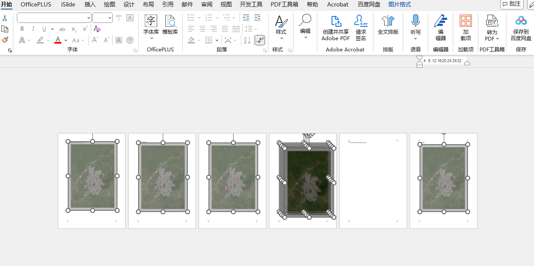Switch to the Acrobat tab
Image resolution: width=534 pixels, height=266 pixels.
click(338, 4)
